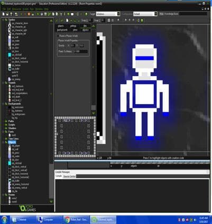Click the green Run game toolbar icon
This screenshot has height=224, width=212.
pyautogui.click(x=21, y=14)
